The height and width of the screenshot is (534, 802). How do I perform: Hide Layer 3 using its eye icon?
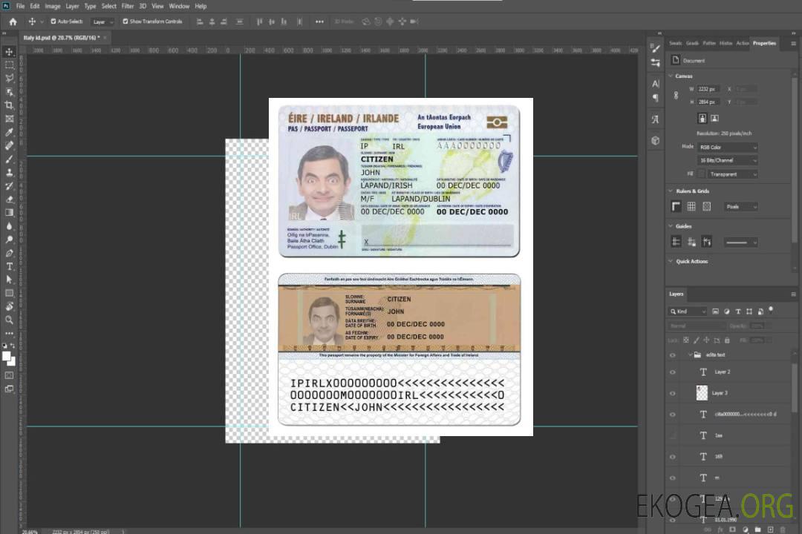(673, 393)
